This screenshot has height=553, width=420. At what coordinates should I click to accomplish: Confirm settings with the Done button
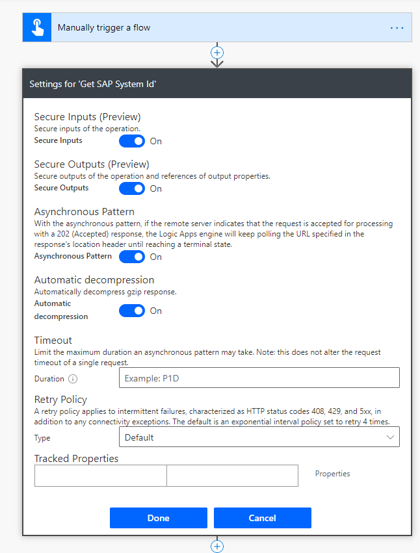[x=158, y=518]
